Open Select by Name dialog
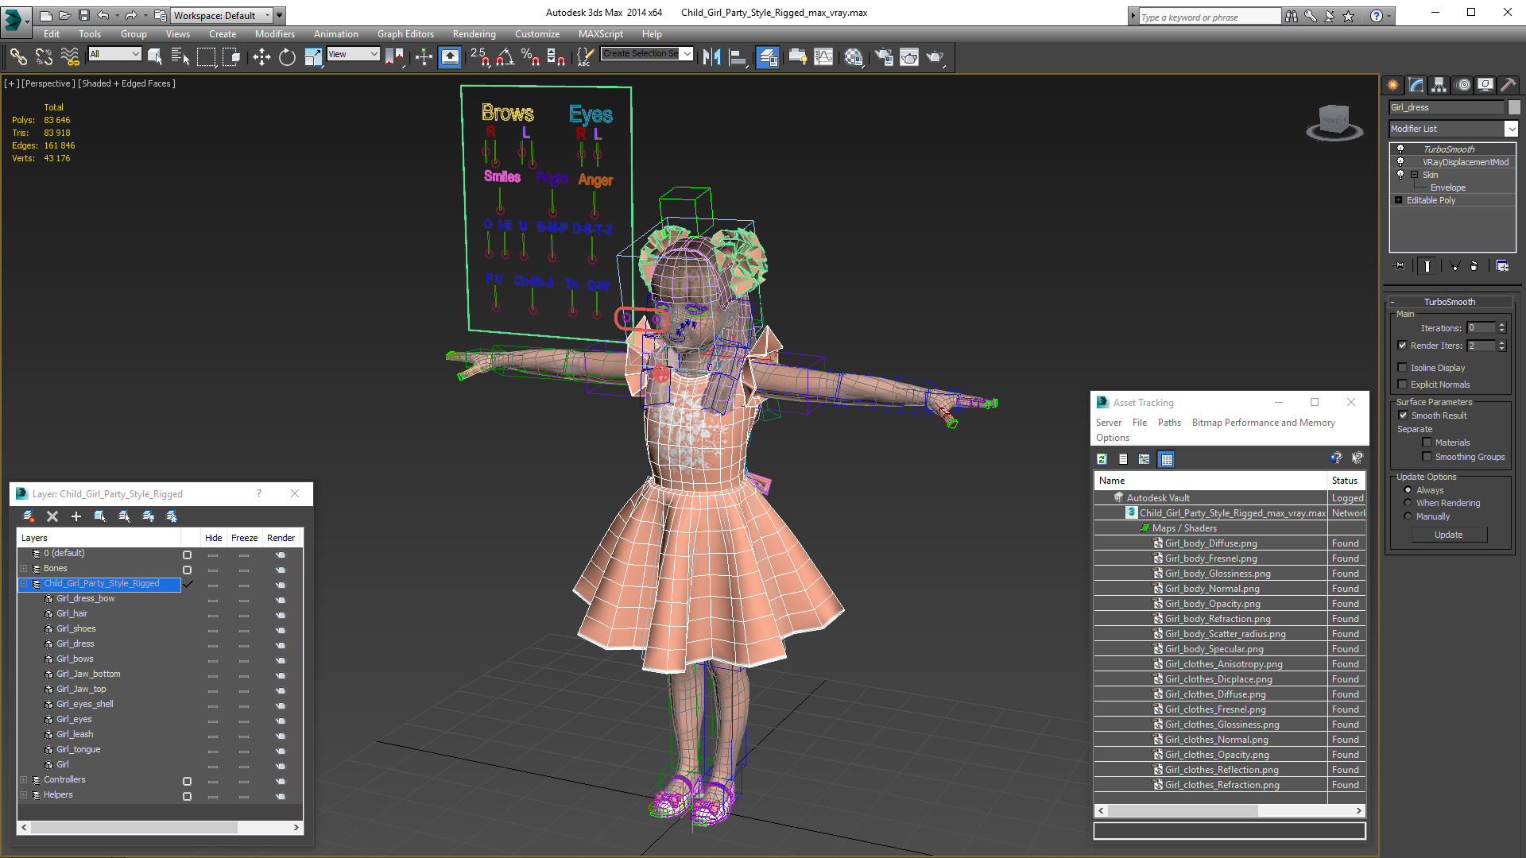The width and height of the screenshot is (1526, 858). click(180, 56)
